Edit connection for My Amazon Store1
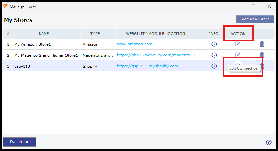The width and height of the screenshot is (278, 151). [238, 44]
